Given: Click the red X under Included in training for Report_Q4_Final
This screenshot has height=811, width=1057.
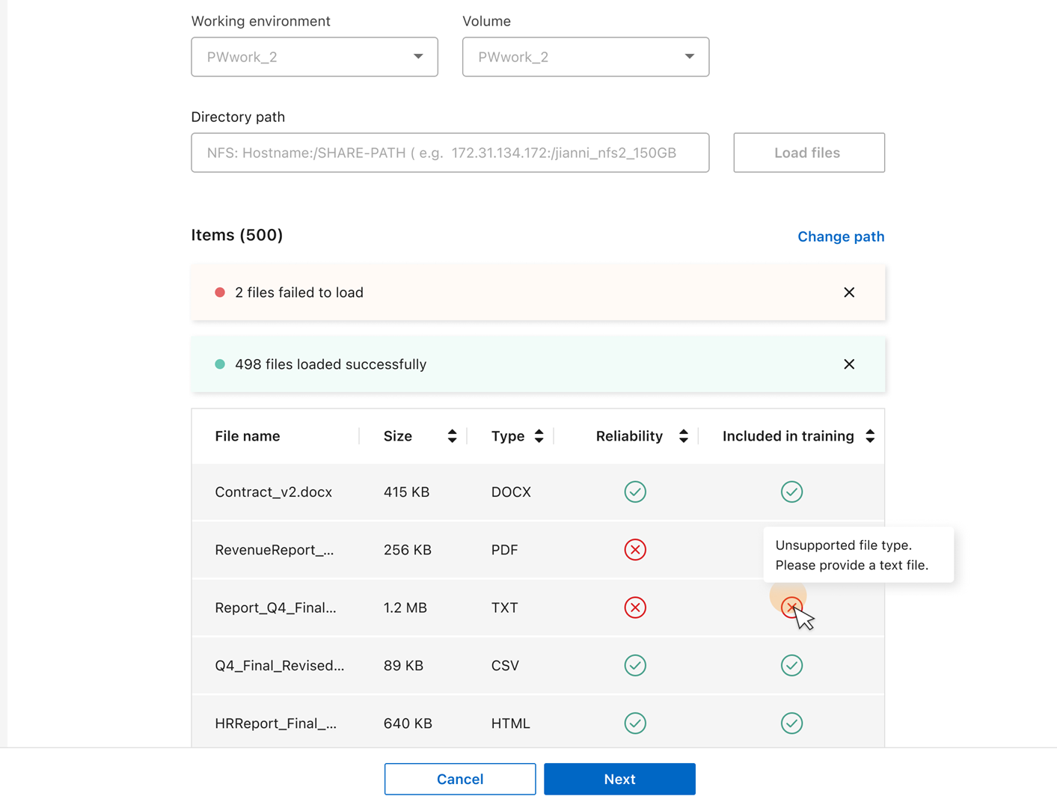Looking at the screenshot, I should [x=791, y=608].
